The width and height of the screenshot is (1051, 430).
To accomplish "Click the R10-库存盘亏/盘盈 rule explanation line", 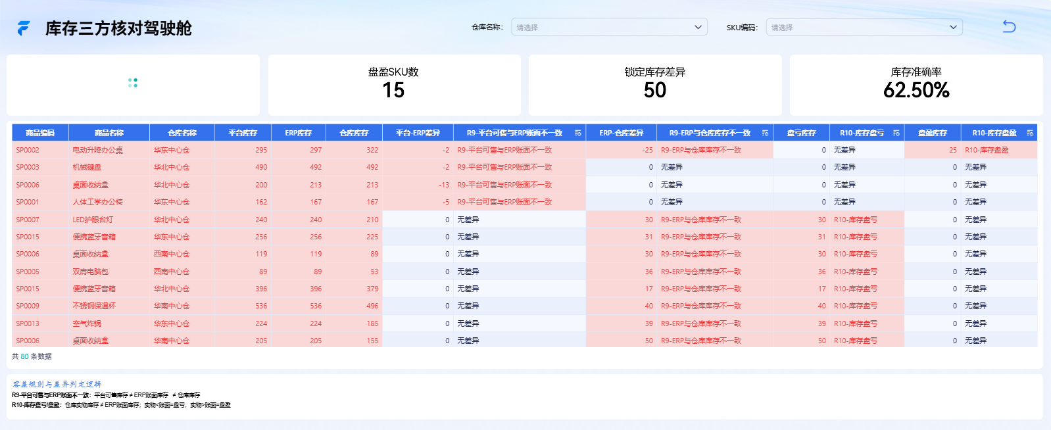I will 121,405.
